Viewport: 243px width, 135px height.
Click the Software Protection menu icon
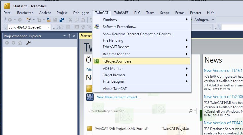(x=97, y=26)
